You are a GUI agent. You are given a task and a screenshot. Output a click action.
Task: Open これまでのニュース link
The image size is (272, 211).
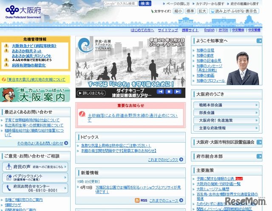(x=164, y=200)
